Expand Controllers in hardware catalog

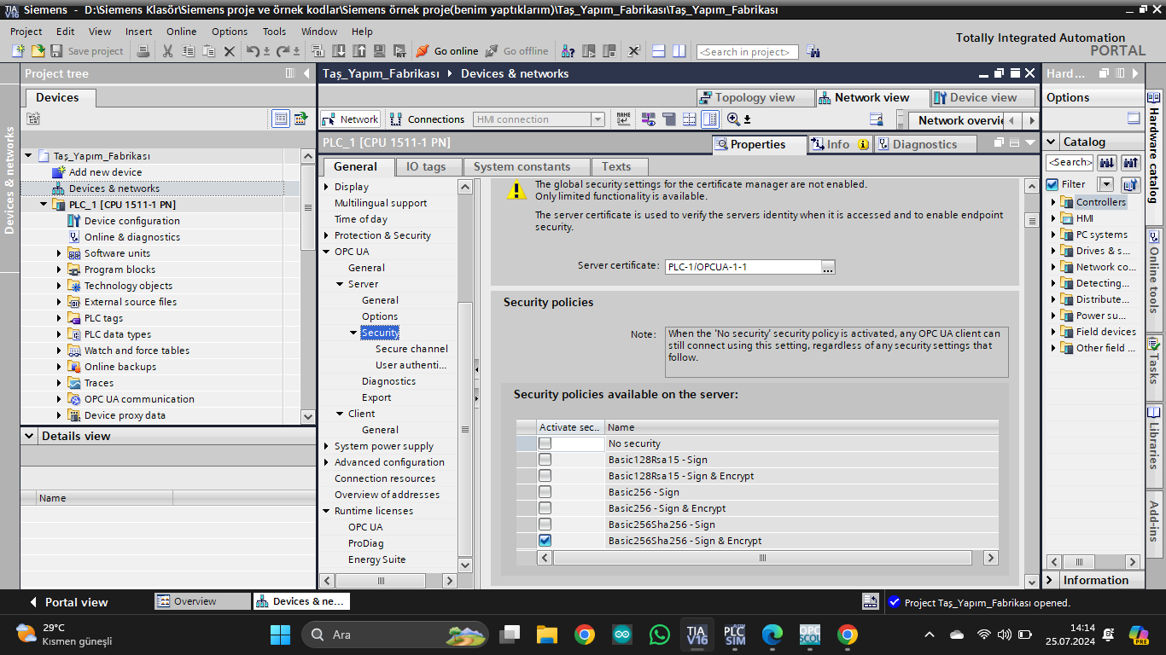pos(1053,202)
